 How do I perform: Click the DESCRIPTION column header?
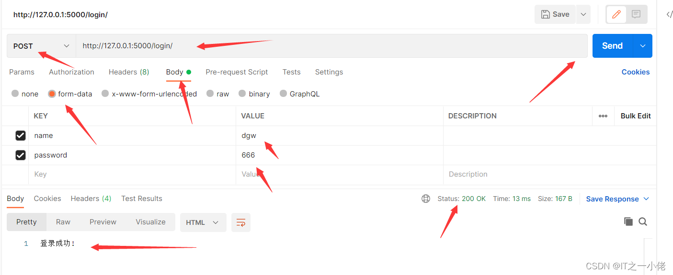[x=472, y=116]
